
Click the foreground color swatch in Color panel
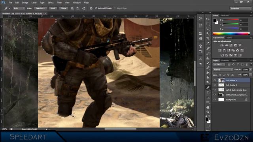coord(215,21)
